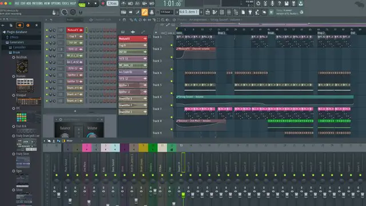Open the Playlist view icon
The height and width of the screenshot is (206, 366).
208,12
